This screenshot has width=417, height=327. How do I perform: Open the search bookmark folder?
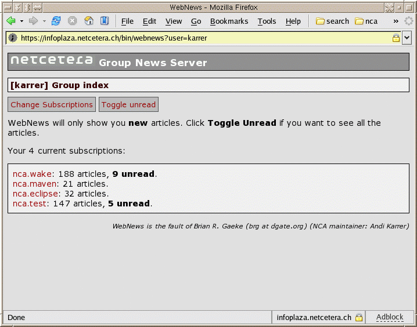(x=332, y=21)
